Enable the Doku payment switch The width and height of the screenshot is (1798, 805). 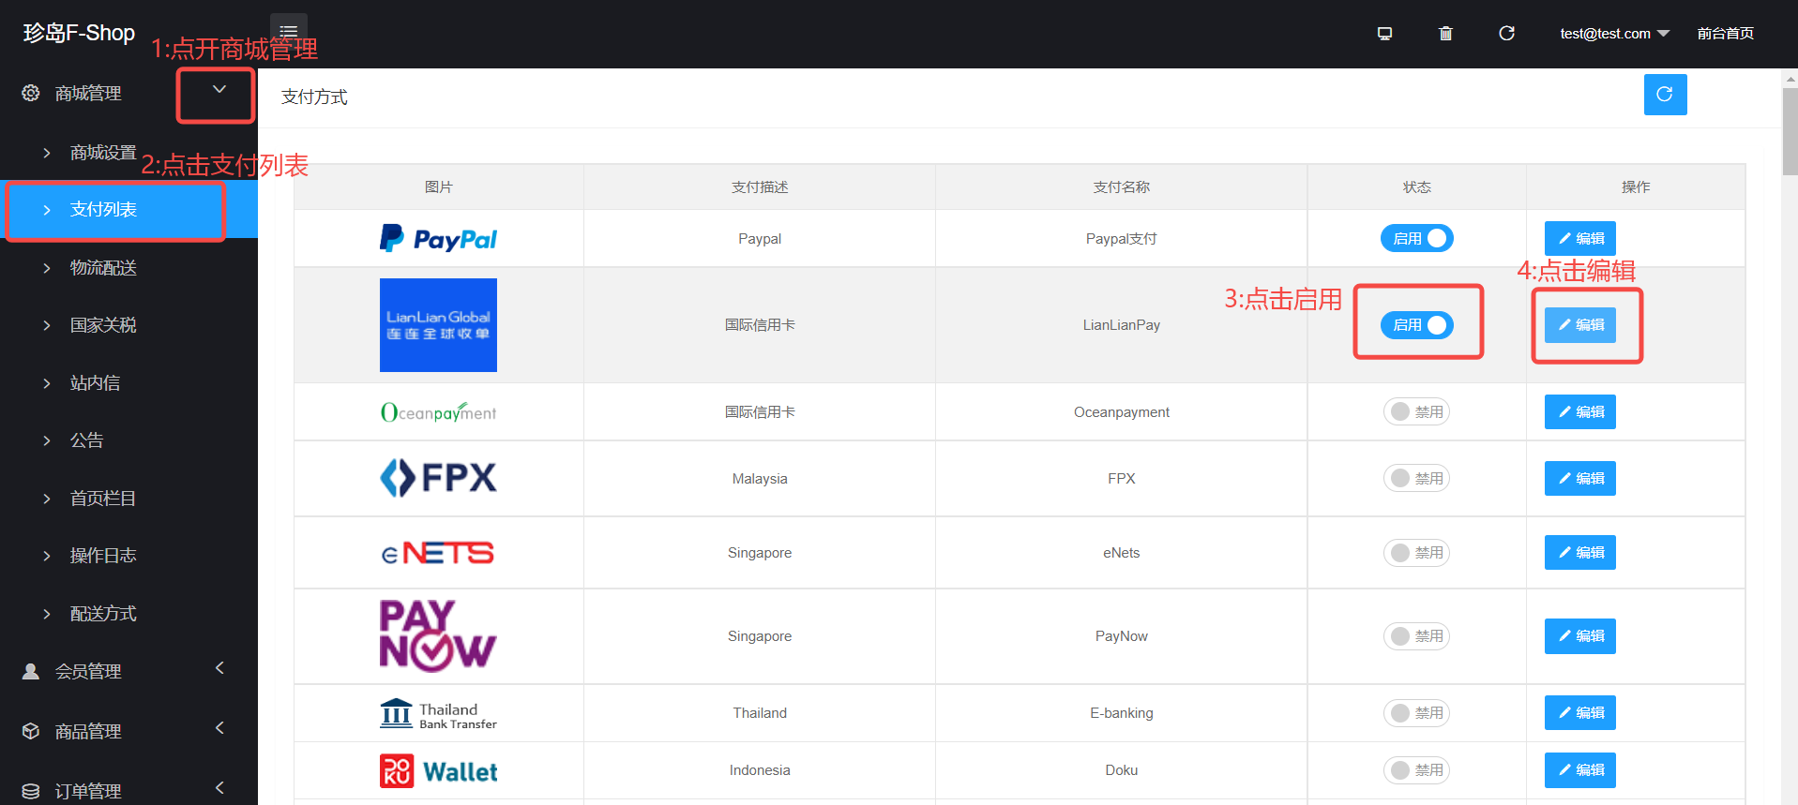pos(1416,770)
